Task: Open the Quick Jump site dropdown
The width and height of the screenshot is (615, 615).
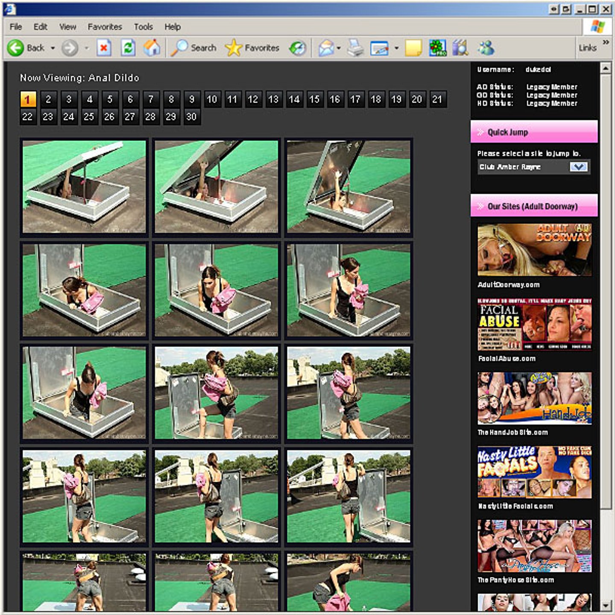Action: click(578, 167)
